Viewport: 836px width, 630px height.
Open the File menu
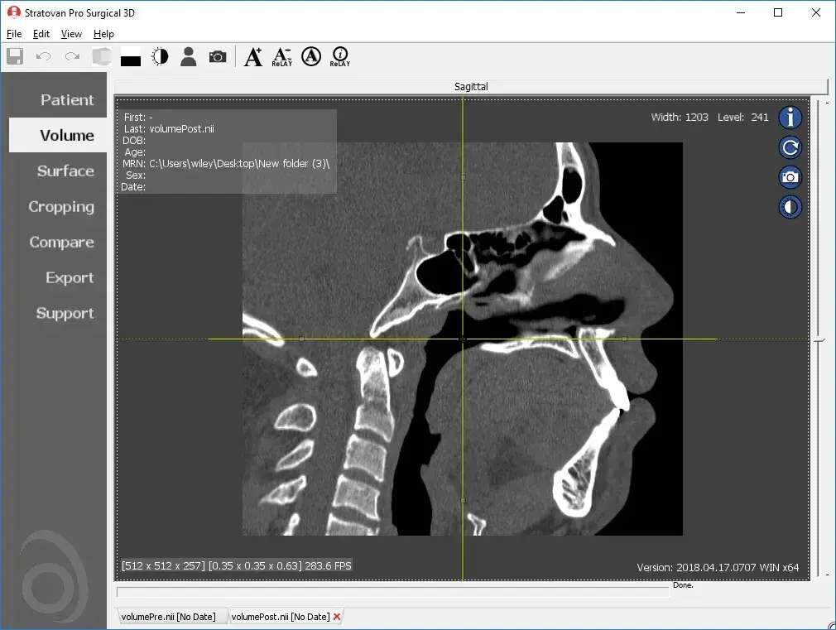pyautogui.click(x=13, y=34)
